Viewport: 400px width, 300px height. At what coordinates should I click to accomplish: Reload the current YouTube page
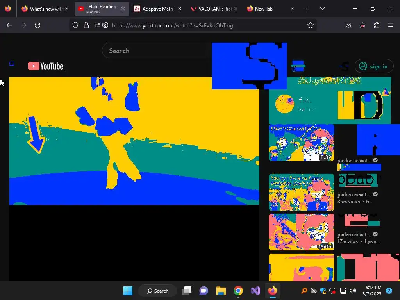click(37, 25)
